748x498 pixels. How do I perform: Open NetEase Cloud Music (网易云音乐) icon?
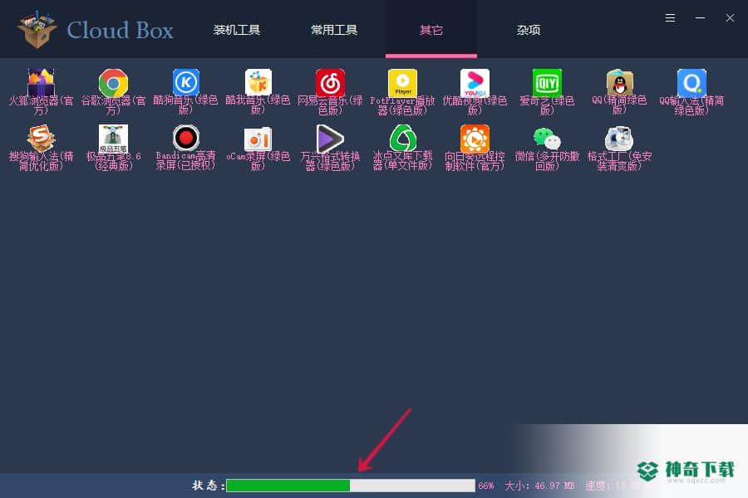click(x=330, y=82)
